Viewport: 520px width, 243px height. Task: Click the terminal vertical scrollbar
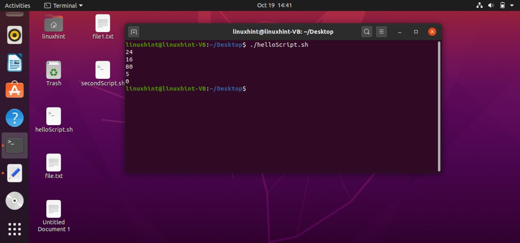pos(439,106)
